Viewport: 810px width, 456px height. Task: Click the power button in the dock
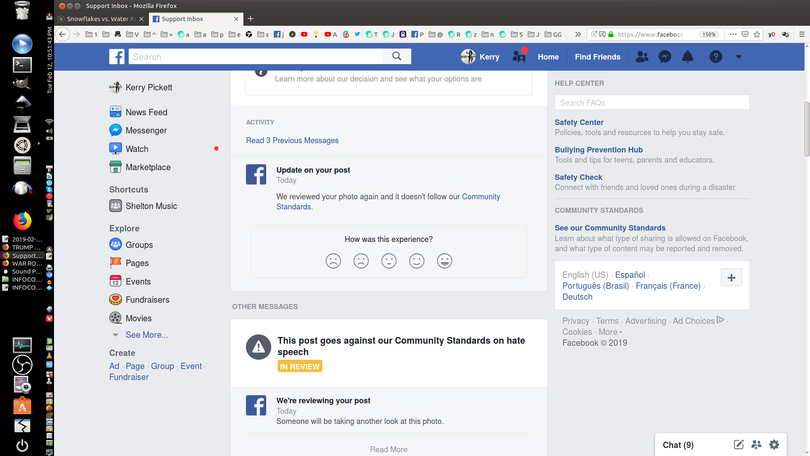tap(22, 445)
